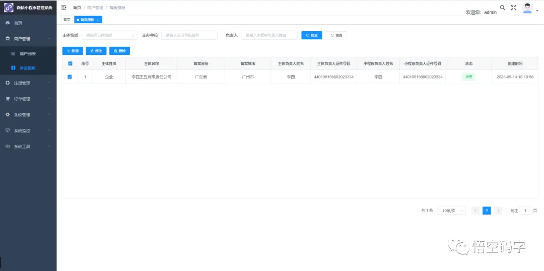The height and width of the screenshot is (271, 544).
Task: Click the 状态 column header
Action: click(x=469, y=64)
